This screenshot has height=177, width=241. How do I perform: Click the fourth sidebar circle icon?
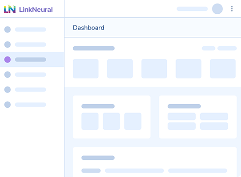[x=7, y=75]
